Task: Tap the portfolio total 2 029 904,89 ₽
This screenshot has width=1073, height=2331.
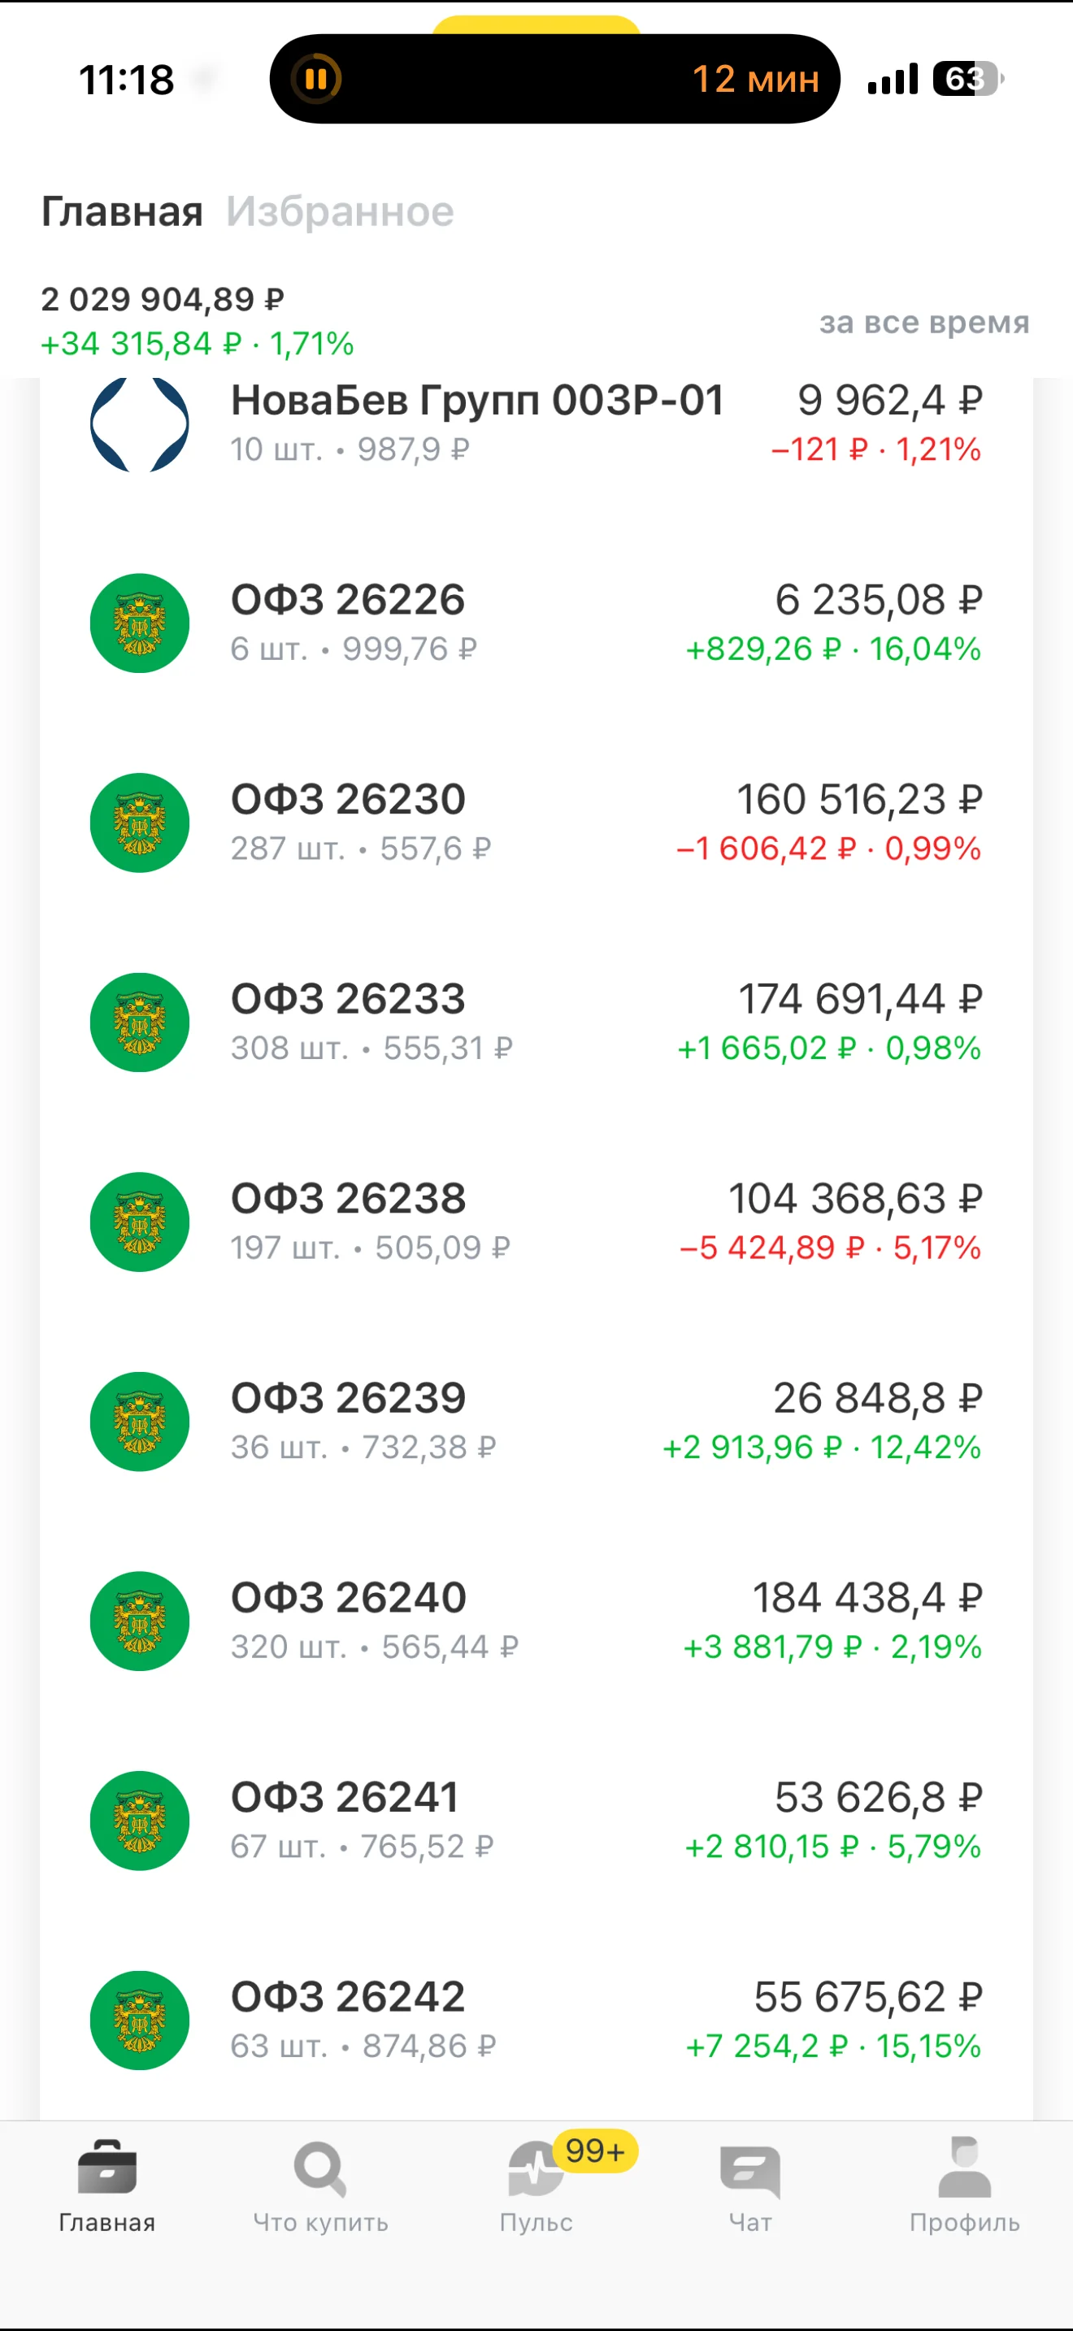Action: (163, 298)
